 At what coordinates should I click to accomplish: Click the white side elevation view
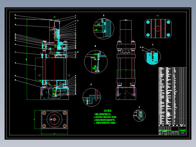pos(126,60)
